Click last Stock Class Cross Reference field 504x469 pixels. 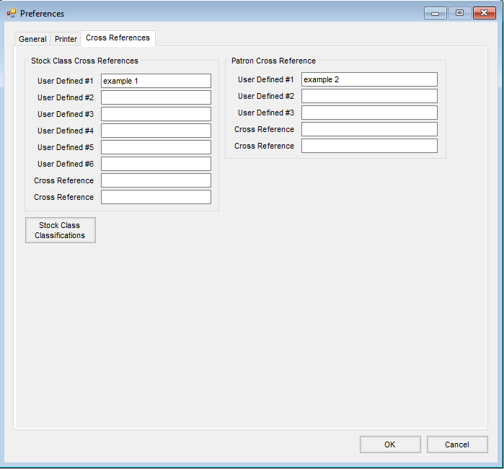pos(156,197)
